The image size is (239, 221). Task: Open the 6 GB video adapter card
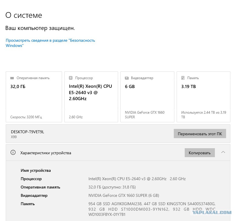coord(147,97)
